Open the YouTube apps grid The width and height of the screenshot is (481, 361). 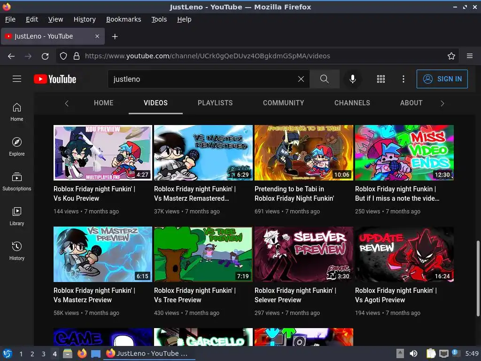tap(380, 79)
